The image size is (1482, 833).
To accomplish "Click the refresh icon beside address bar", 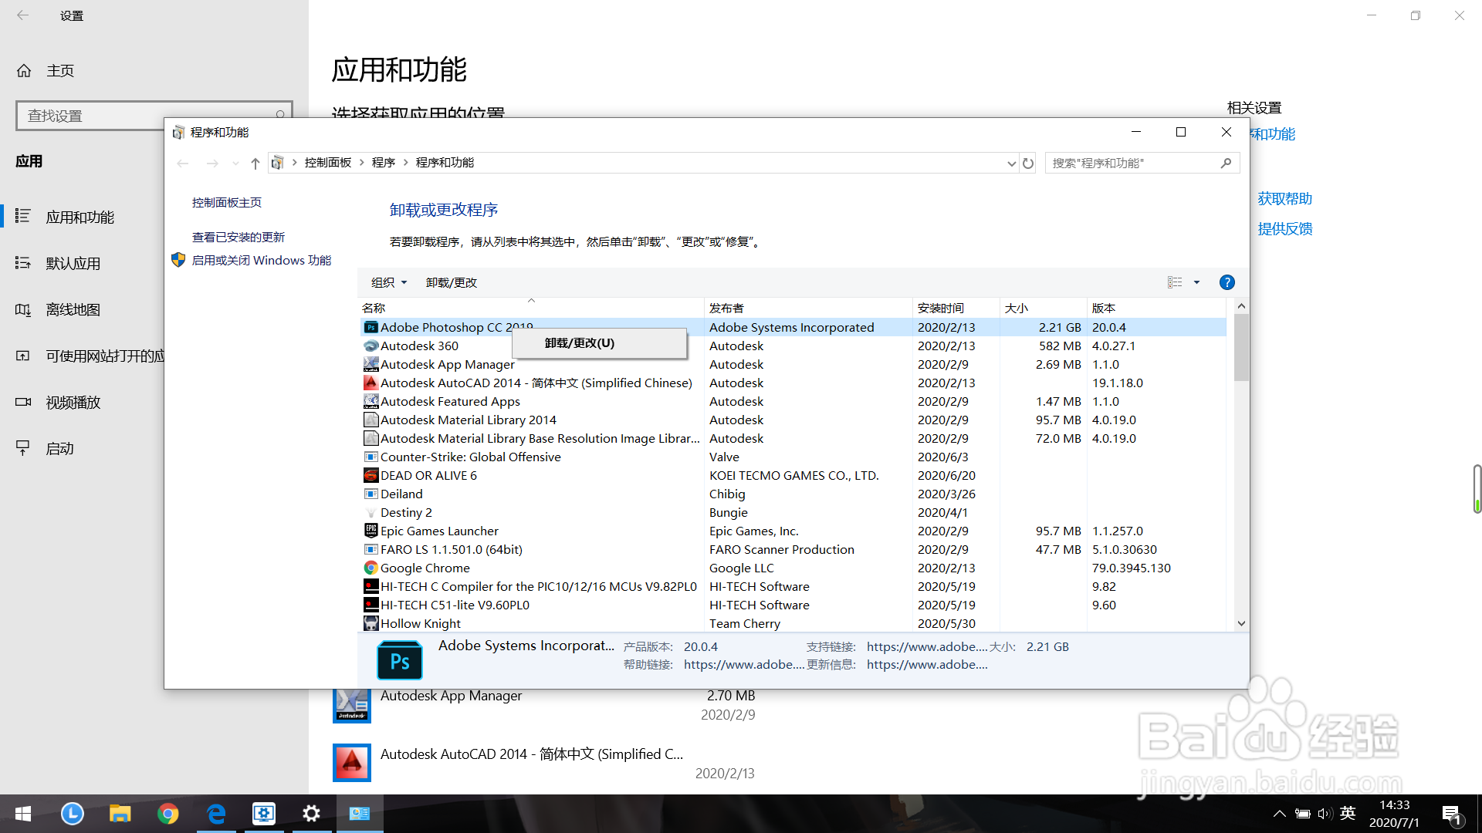I will pos(1028,164).
